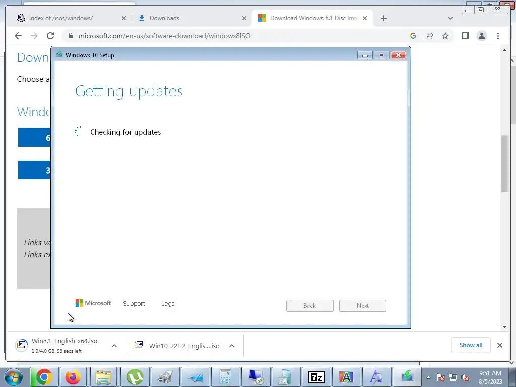516x387 pixels.
Task: Open the Chrome profile avatar
Action: pyautogui.click(x=482, y=36)
